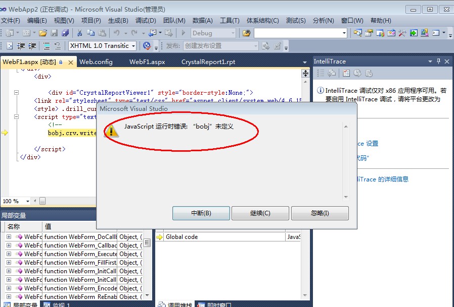Open the 工具(T) menu
This screenshot has height=307, width=454.
click(x=230, y=21)
